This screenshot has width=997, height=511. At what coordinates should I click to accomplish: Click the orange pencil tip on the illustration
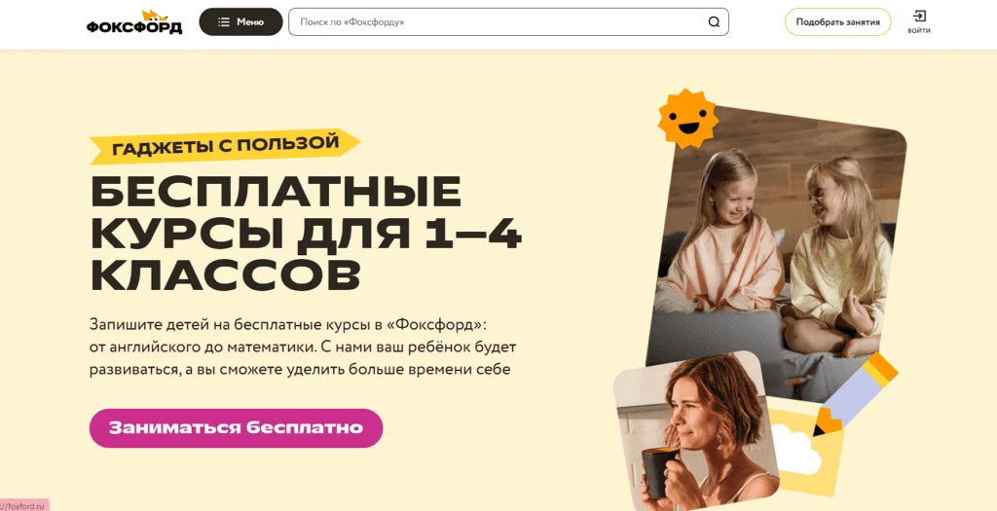pos(828,422)
